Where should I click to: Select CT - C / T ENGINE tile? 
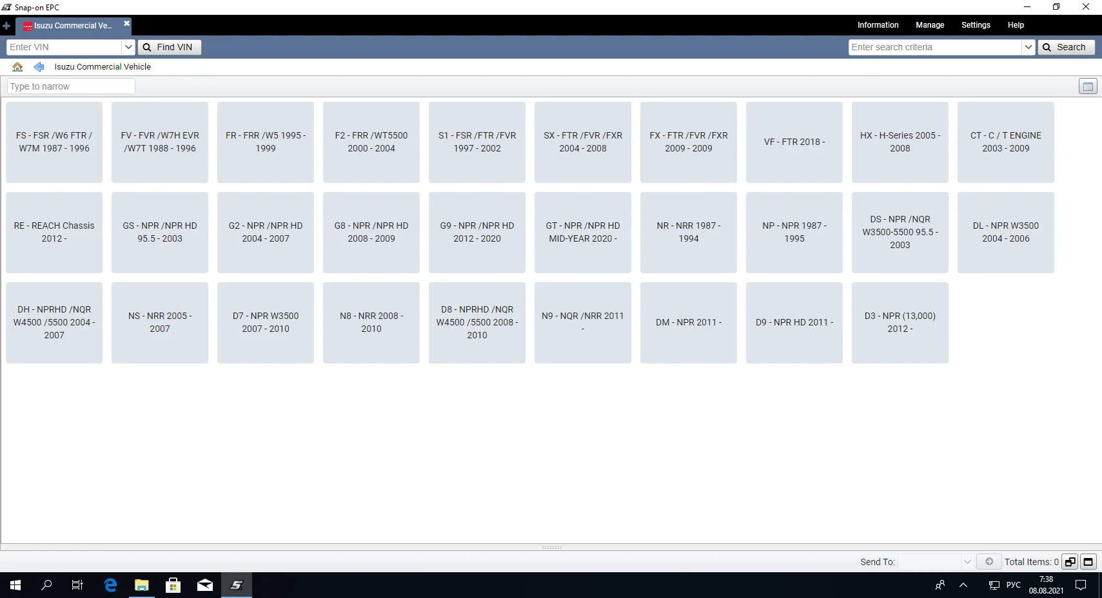pos(1006,142)
